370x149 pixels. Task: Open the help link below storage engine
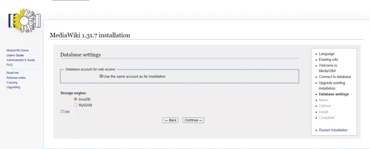pos(67,111)
